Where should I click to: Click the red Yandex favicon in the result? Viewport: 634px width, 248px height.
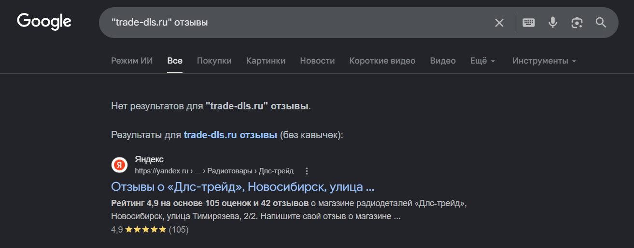(x=119, y=165)
